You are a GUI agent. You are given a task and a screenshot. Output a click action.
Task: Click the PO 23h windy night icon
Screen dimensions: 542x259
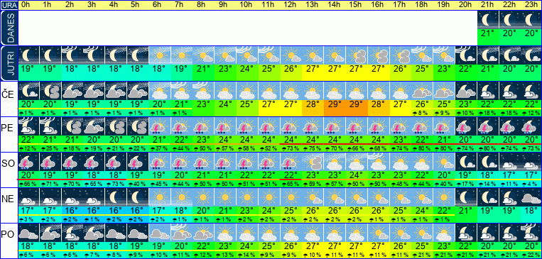click(x=531, y=233)
